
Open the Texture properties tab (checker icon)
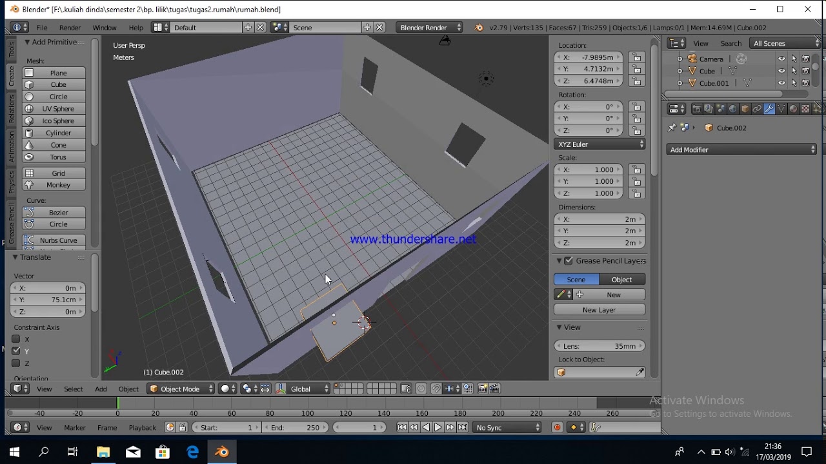coord(805,109)
